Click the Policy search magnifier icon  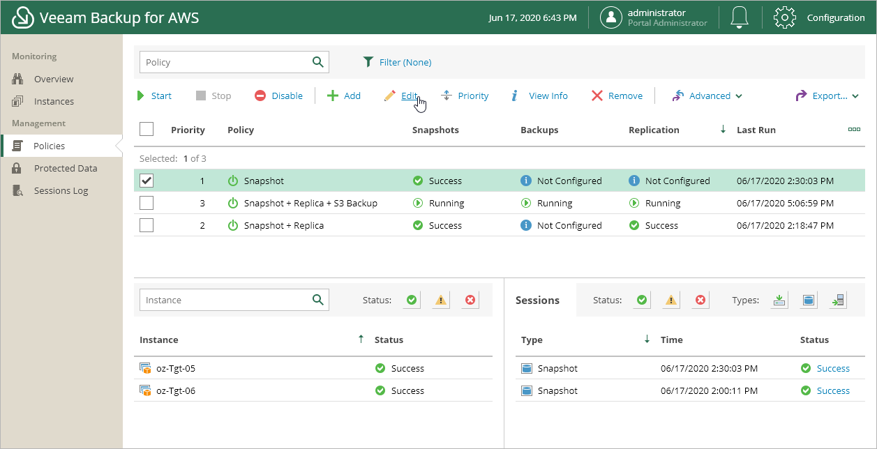[x=318, y=62]
